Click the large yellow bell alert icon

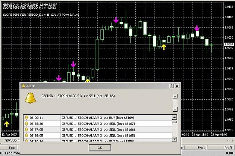tap(30, 98)
